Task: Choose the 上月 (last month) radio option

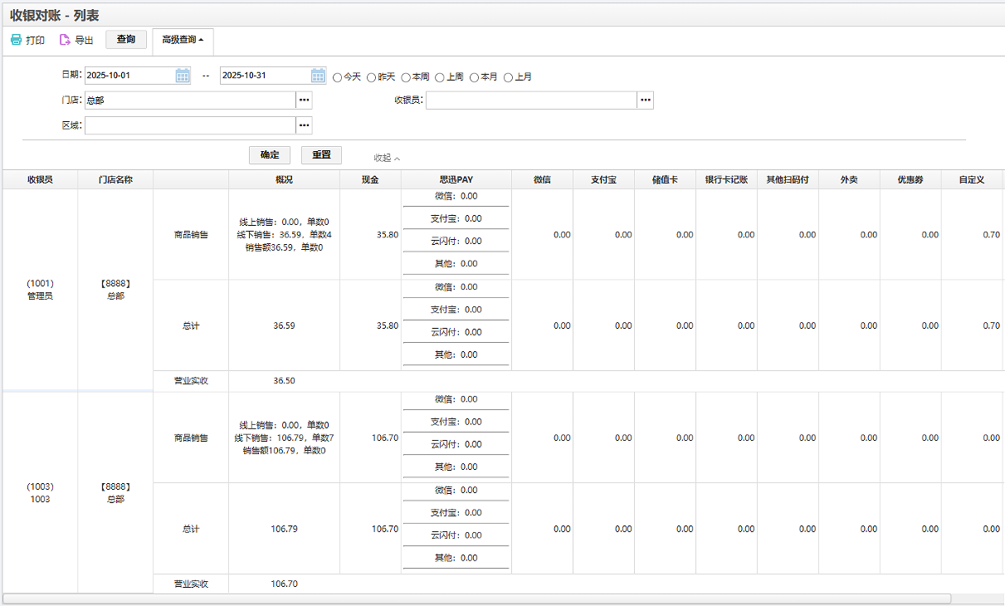Action: 509,77
